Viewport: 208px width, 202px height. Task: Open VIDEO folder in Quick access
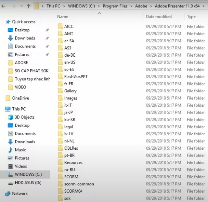coord(17,87)
